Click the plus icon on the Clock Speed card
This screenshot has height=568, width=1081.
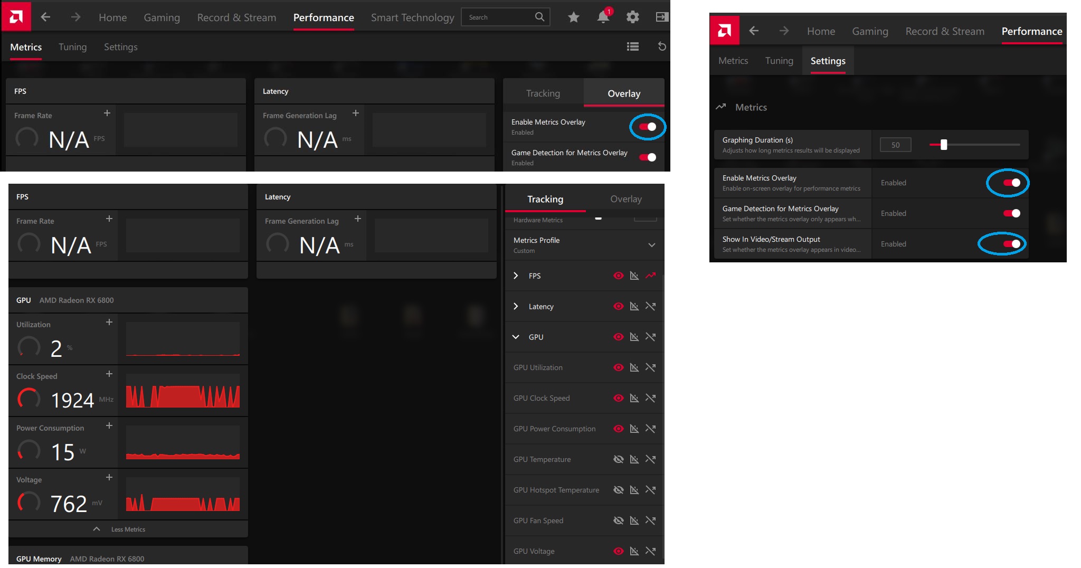(109, 374)
